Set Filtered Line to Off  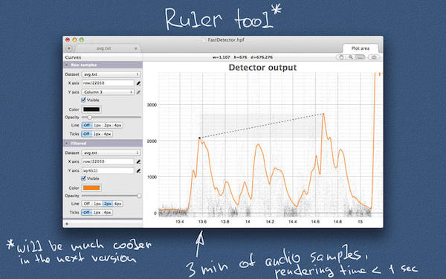(87, 204)
